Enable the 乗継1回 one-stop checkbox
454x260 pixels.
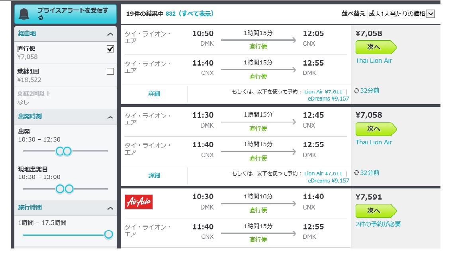coord(110,72)
